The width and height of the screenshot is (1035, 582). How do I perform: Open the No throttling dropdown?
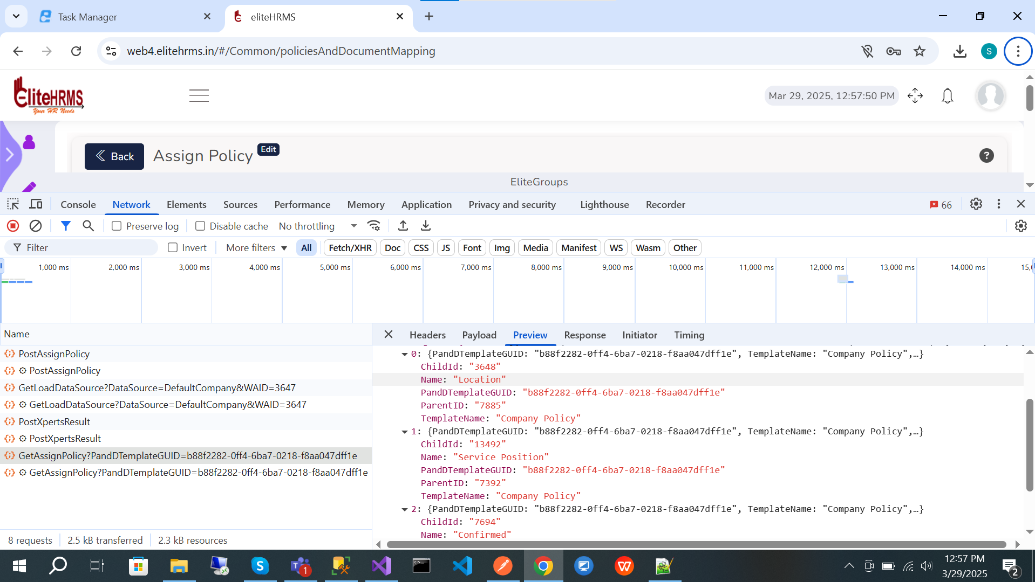[317, 226]
